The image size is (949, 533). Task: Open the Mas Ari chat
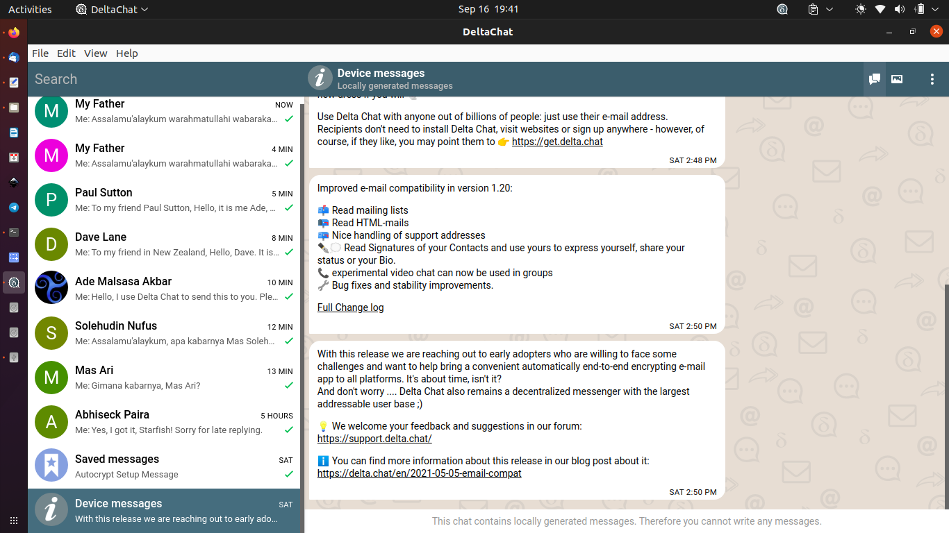pos(164,378)
